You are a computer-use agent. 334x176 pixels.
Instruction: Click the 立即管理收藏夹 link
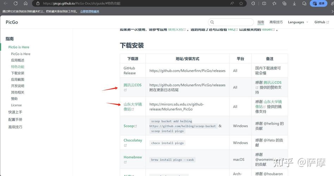click(90, 12)
